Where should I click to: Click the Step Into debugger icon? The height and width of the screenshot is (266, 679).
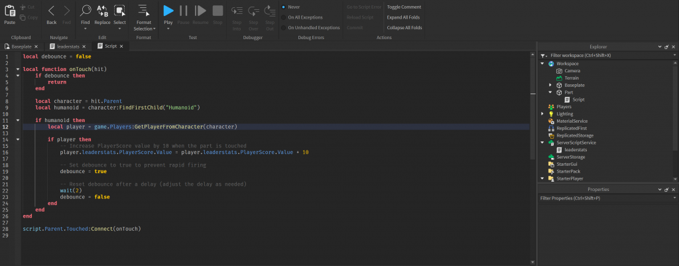click(x=237, y=11)
